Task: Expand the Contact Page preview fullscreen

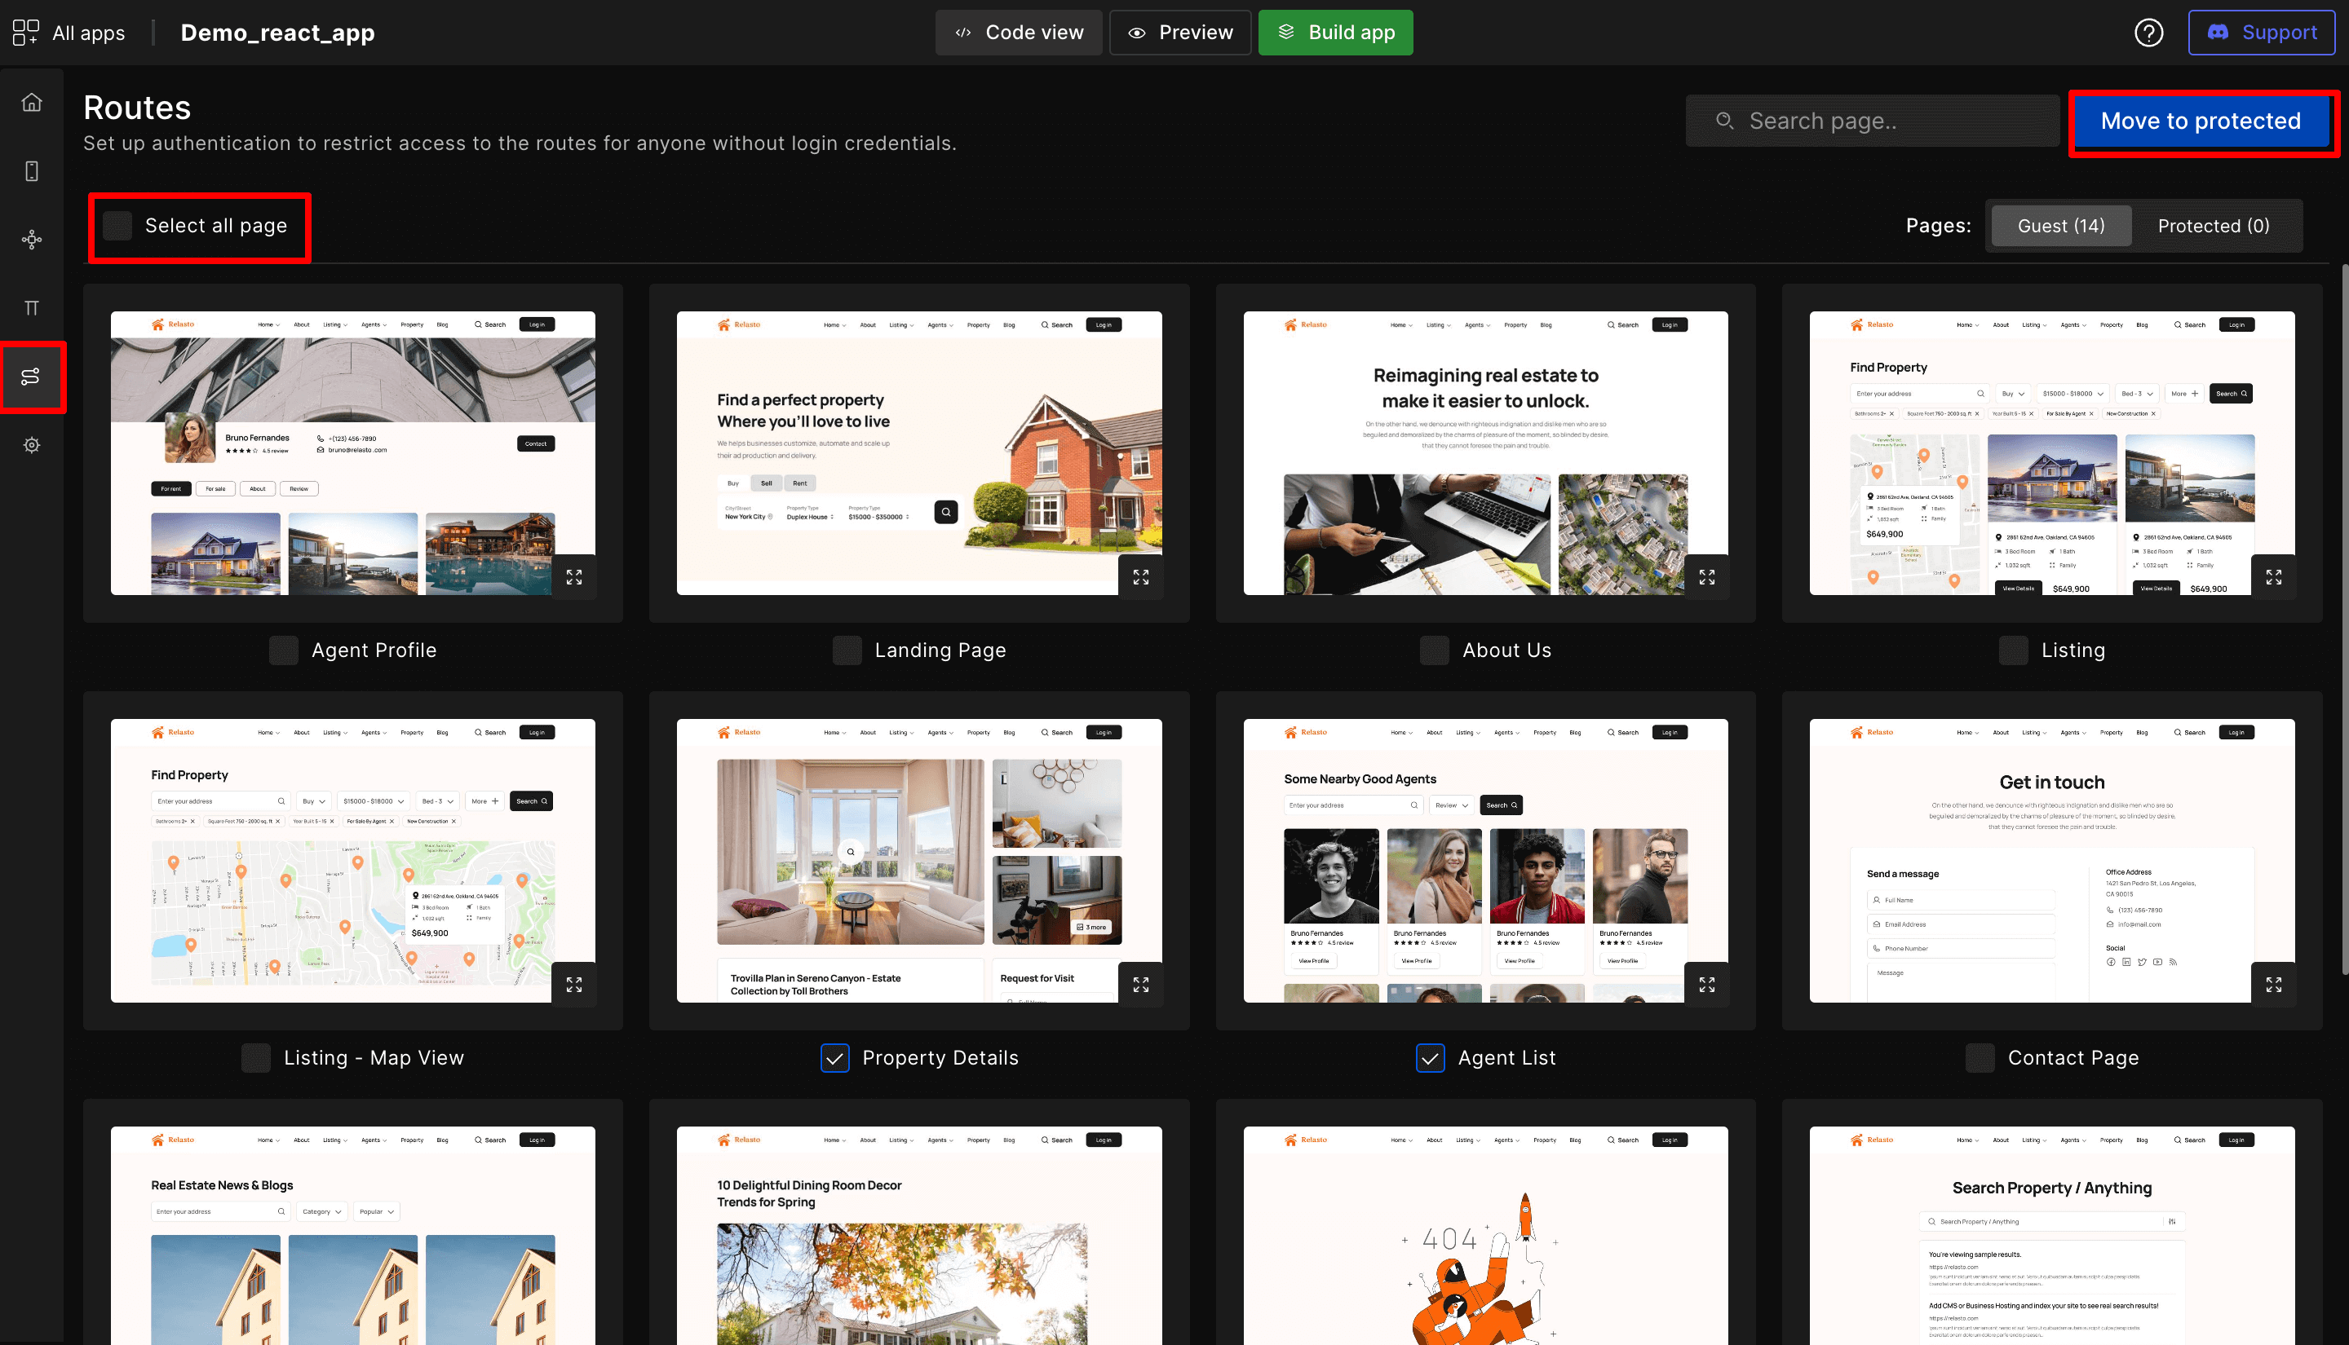Action: coord(2273,985)
